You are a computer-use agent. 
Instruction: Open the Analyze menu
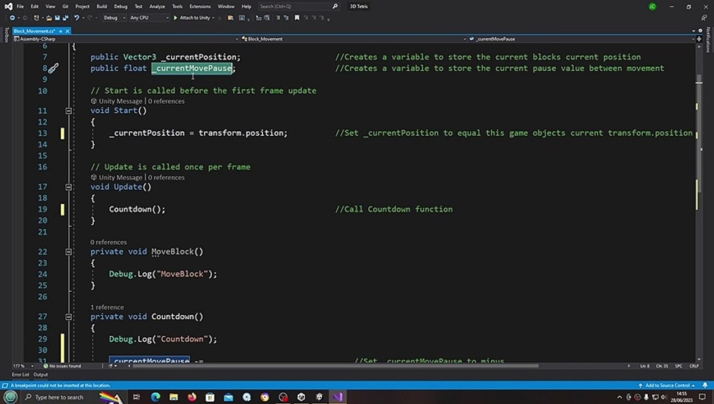[157, 6]
